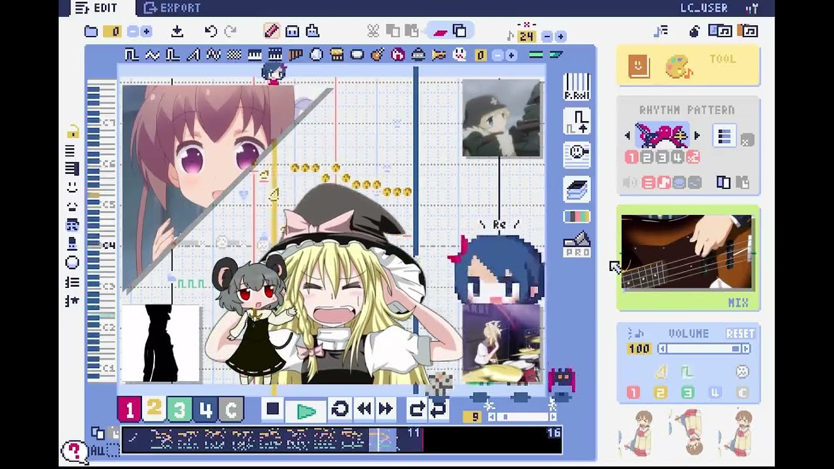
Task: Choose the sawtooth wave instrument
Action: point(193,55)
